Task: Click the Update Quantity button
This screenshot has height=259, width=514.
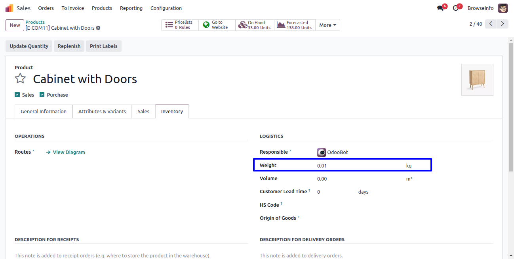Action: click(29, 46)
